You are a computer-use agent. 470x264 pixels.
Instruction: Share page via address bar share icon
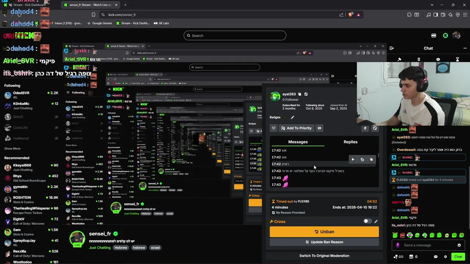pyautogui.click(x=341, y=15)
